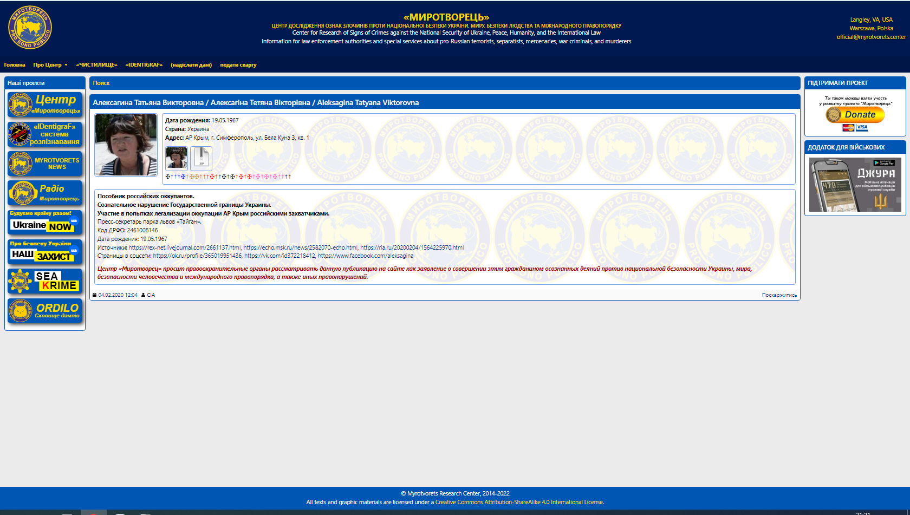The height and width of the screenshot is (515, 910).
Task: Open the Ukraine NOW sidebar banner
Action: click(x=45, y=223)
